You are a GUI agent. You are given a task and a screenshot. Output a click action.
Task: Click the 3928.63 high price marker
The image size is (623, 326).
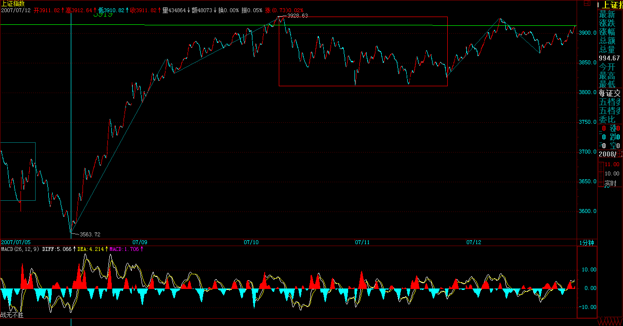[x=297, y=16]
